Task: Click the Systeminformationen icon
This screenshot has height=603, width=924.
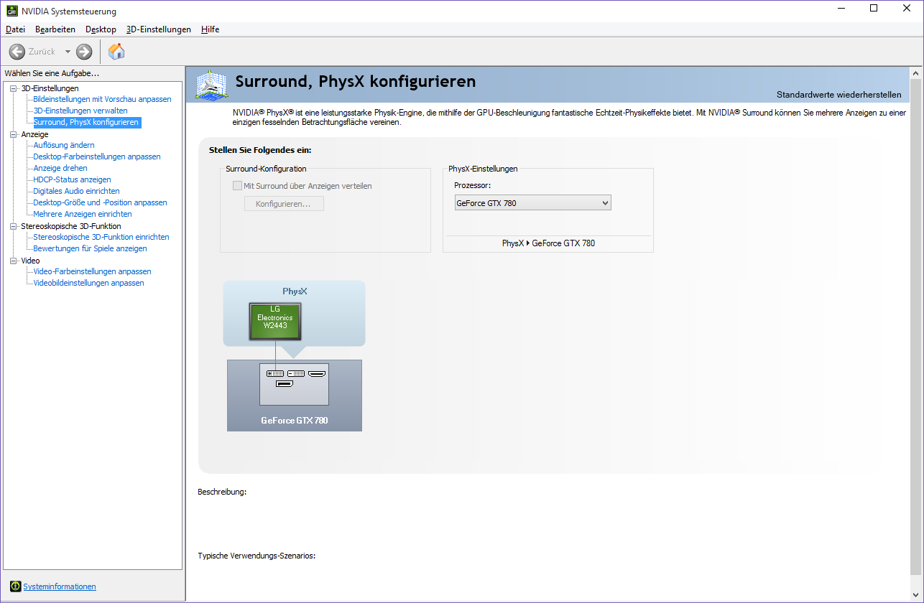Action: pos(16,586)
